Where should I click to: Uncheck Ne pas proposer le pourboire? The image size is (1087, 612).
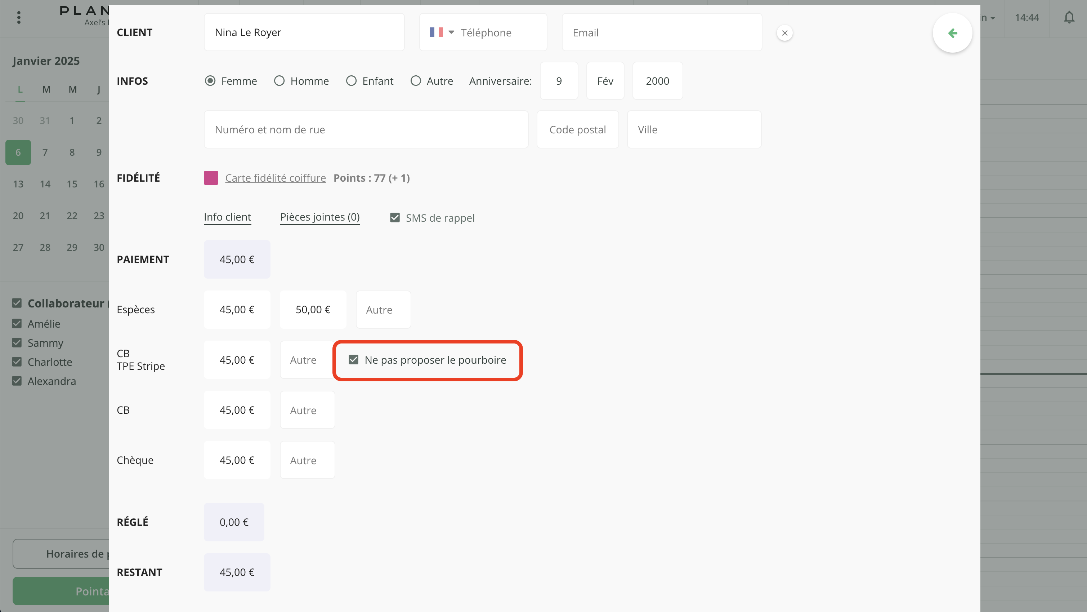(x=354, y=360)
